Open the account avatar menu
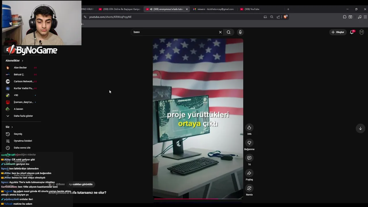 (362, 32)
